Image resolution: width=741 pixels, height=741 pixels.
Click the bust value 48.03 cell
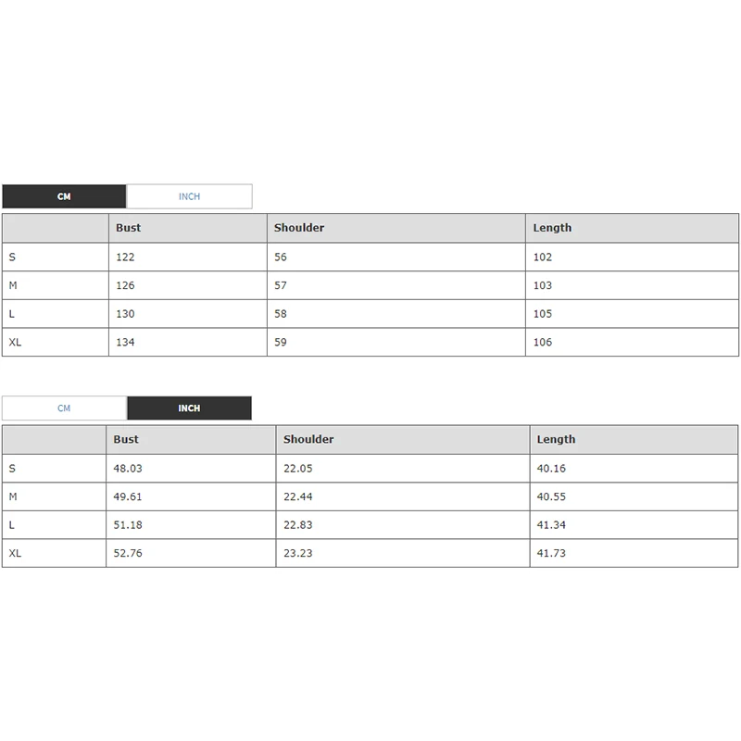pos(128,469)
